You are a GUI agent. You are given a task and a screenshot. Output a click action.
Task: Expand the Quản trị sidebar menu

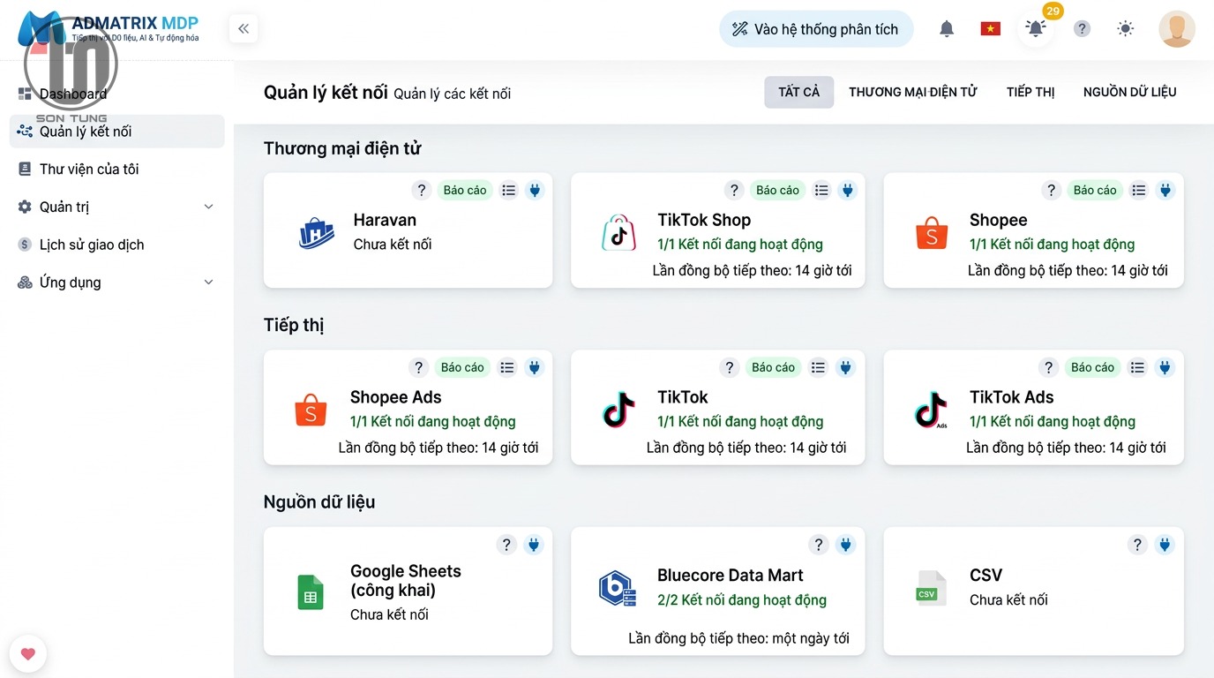pos(116,207)
